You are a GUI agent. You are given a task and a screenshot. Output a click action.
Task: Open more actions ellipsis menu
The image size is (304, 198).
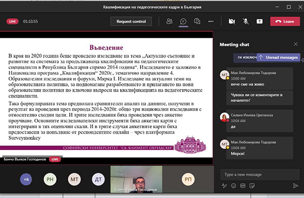pyautogui.click(x=211, y=21)
